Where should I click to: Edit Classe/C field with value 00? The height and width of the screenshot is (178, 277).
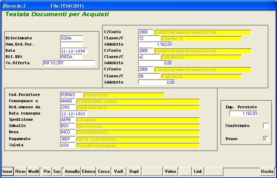pyautogui.click(x=149, y=76)
